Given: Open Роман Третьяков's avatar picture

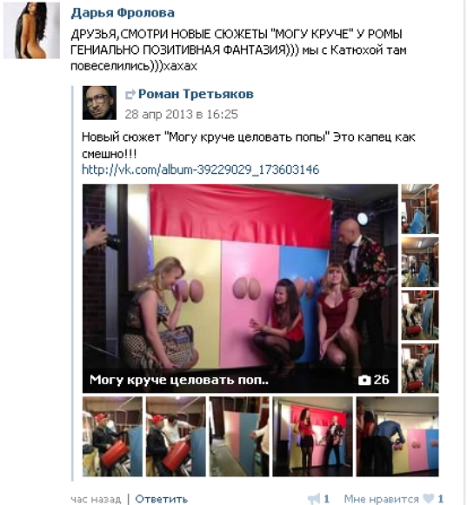Looking at the screenshot, I should (x=99, y=103).
